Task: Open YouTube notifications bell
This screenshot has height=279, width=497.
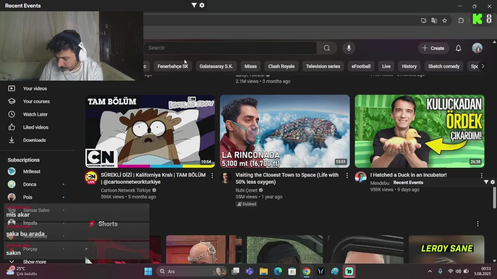Action: tap(458, 48)
